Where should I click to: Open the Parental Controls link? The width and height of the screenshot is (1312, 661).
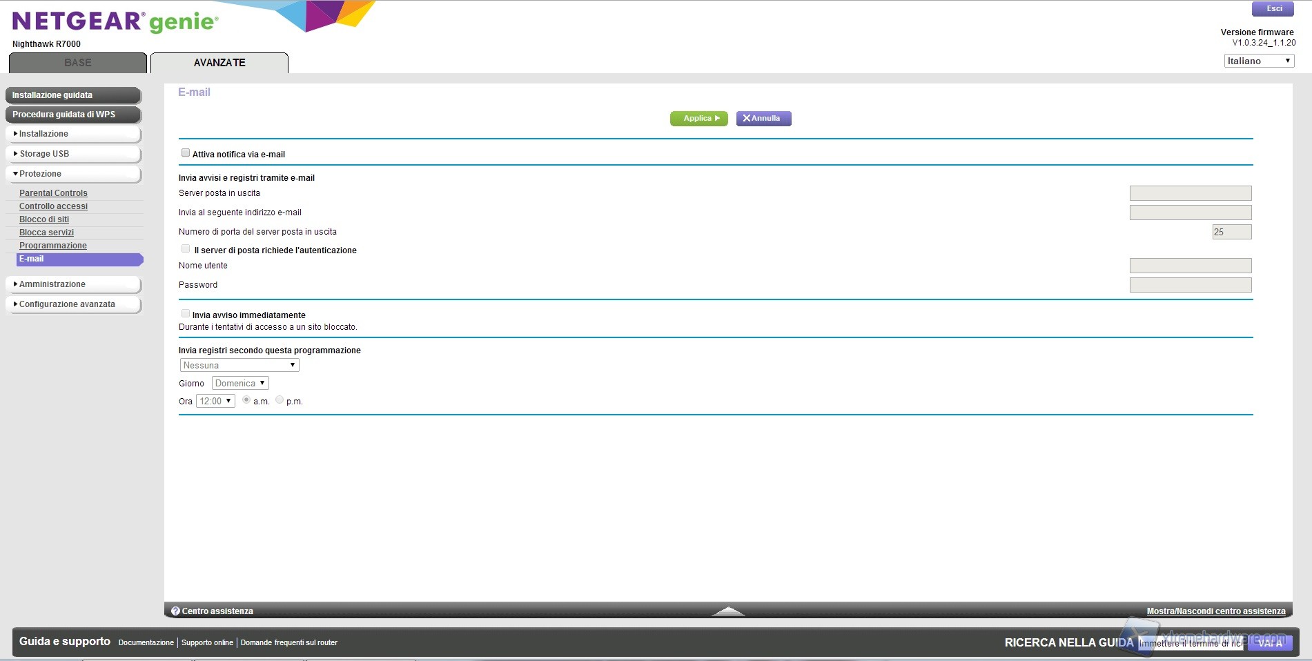point(53,193)
